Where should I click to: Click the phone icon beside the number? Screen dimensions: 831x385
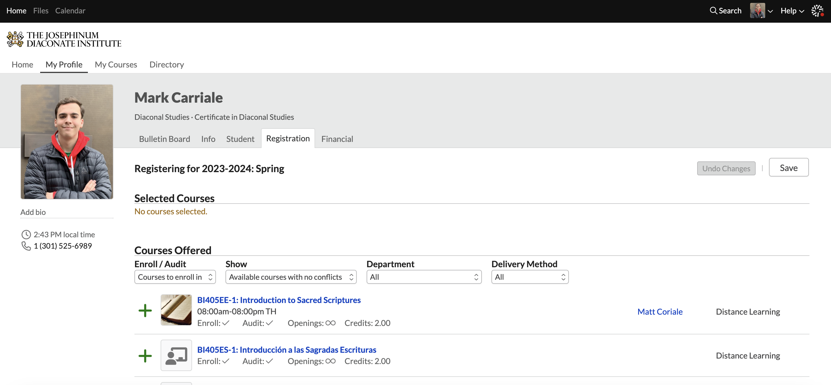(26, 246)
